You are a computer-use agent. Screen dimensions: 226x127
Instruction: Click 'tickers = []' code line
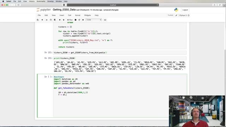tap(65, 27)
